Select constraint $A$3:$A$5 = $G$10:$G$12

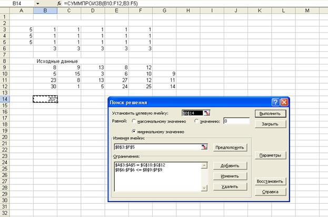(140, 165)
